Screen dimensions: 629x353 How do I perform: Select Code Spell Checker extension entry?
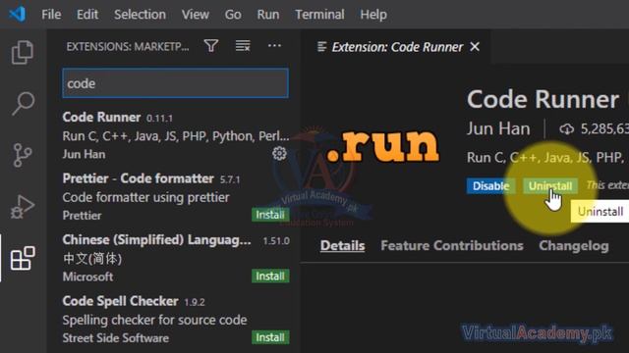click(175, 320)
